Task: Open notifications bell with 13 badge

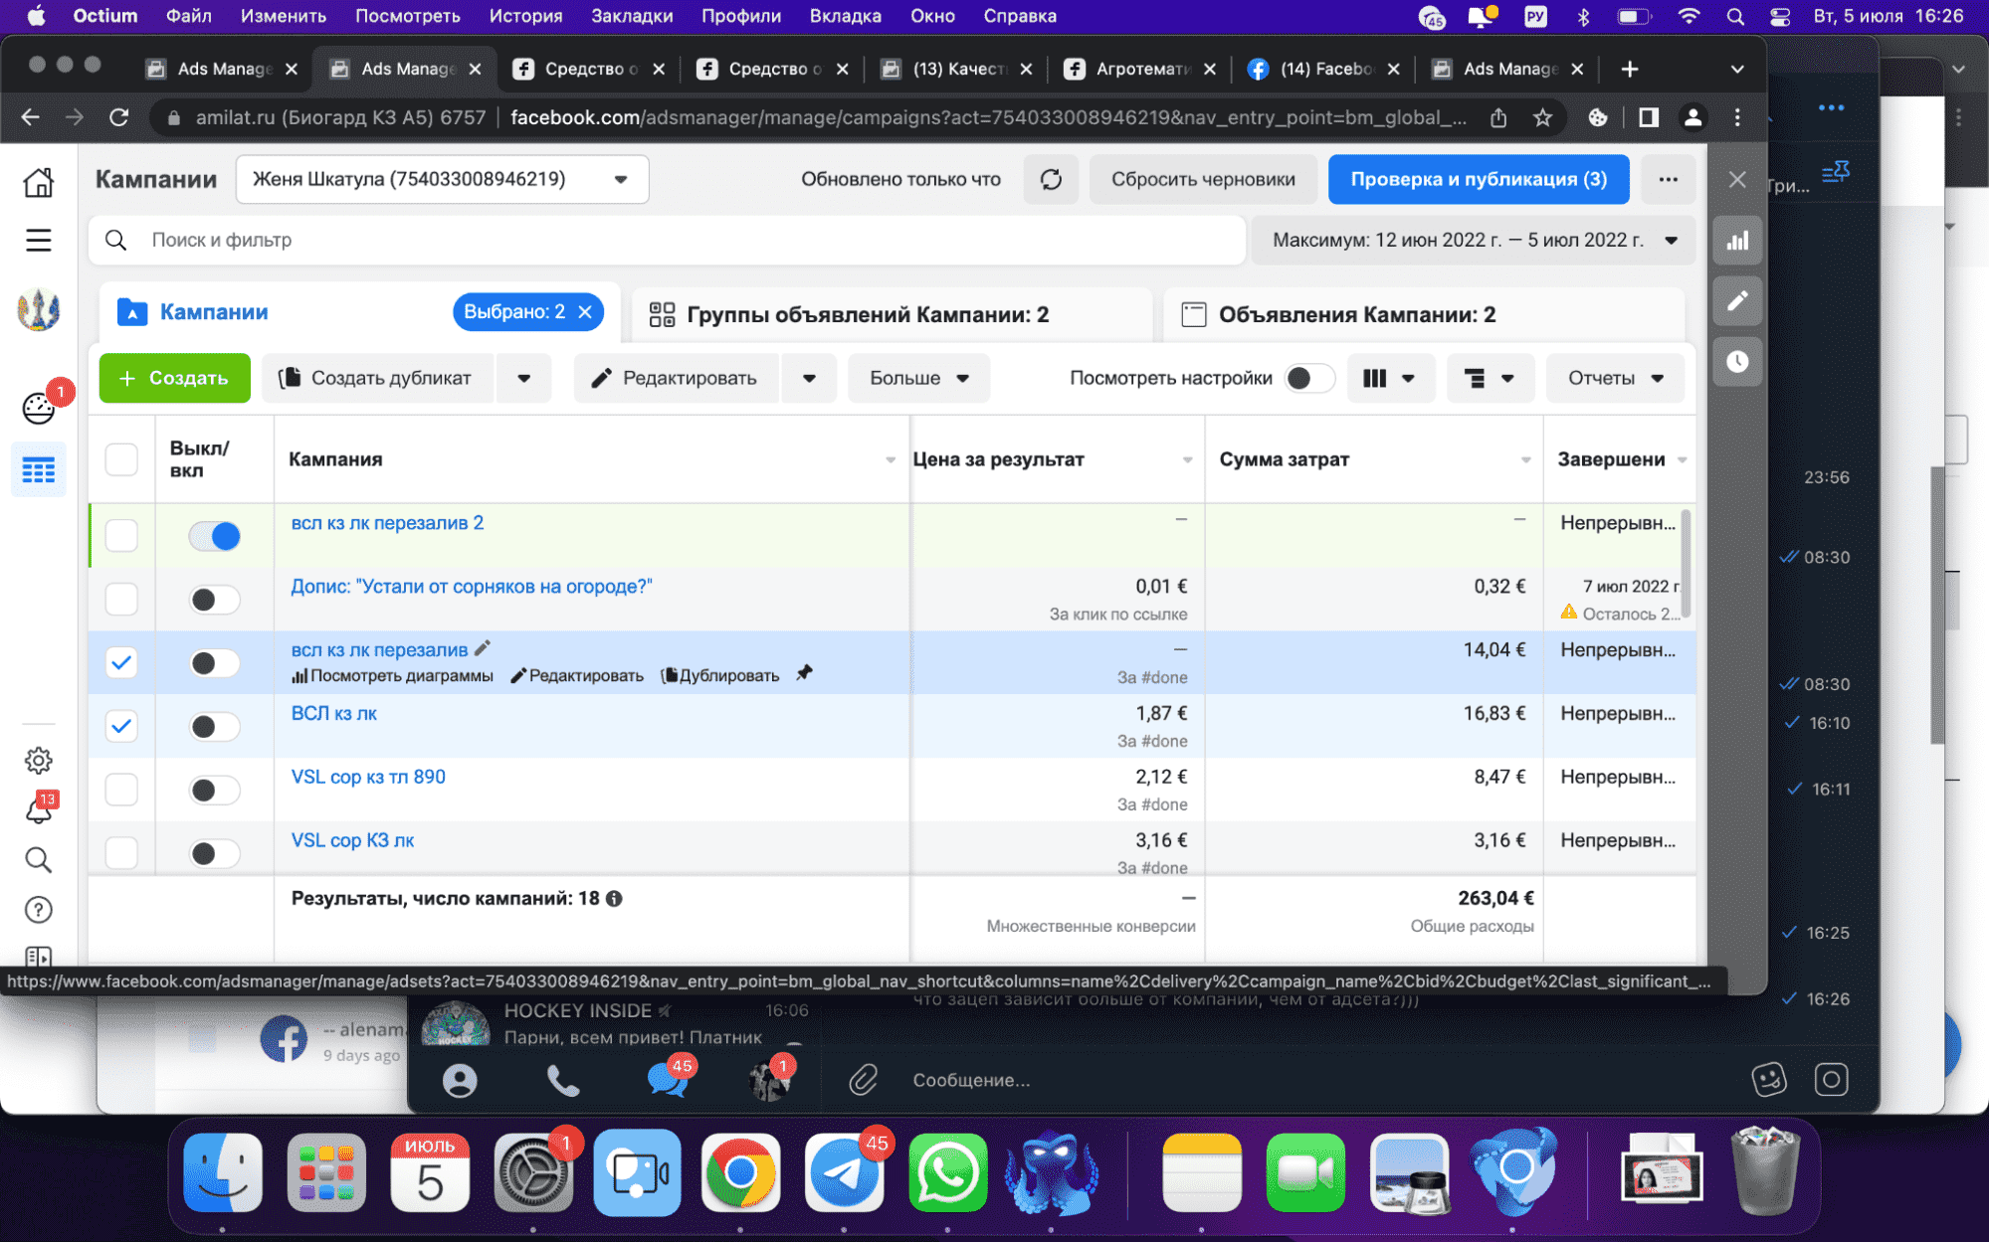Action: 39,810
